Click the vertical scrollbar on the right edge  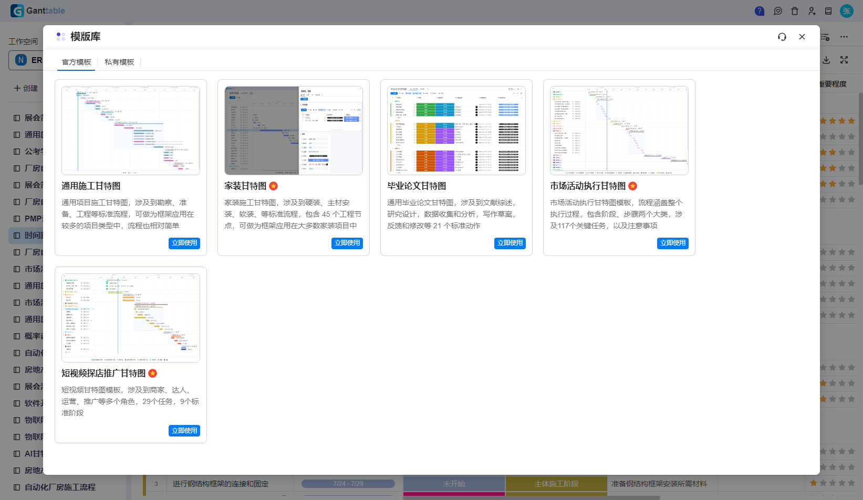tap(860, 139)
